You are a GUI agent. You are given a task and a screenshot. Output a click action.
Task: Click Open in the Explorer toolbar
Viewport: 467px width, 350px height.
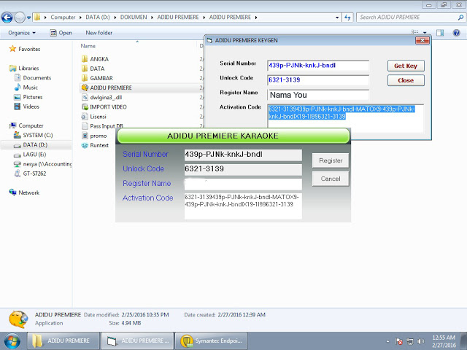61,33
